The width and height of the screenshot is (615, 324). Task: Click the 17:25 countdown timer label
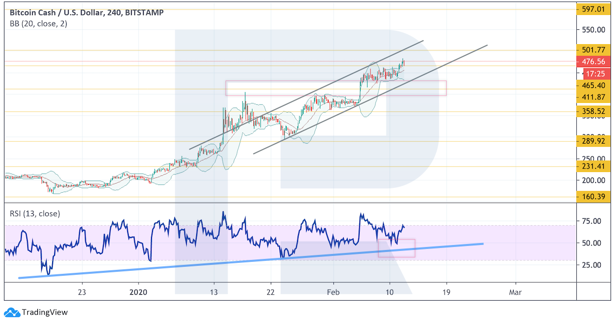click(593, 74)
